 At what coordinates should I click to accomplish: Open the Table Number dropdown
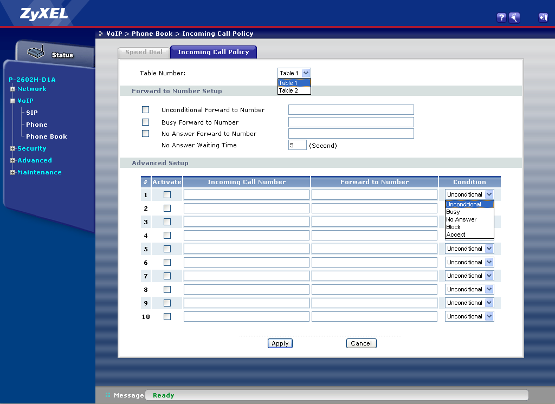pyautogui.click(x=294, y=73)
